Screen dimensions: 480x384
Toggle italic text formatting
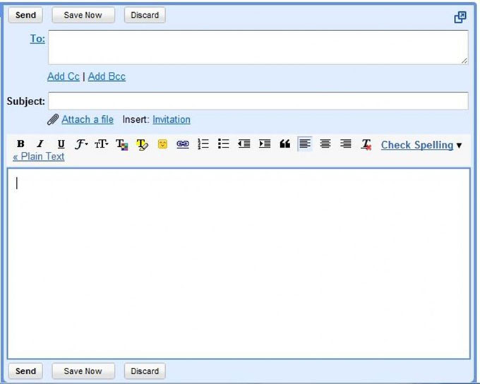pyautogui.click(x=40, y=144)
